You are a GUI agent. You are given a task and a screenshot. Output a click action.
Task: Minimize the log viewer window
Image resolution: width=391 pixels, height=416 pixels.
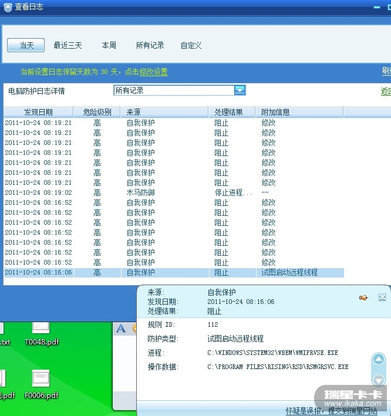[377, 8]
